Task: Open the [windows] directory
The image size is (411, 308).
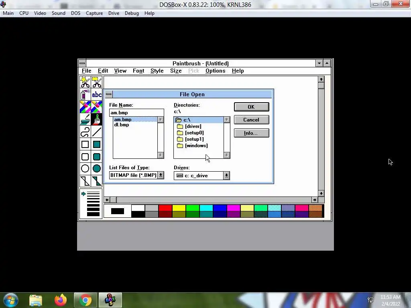Action: click(x=196, y=146)
